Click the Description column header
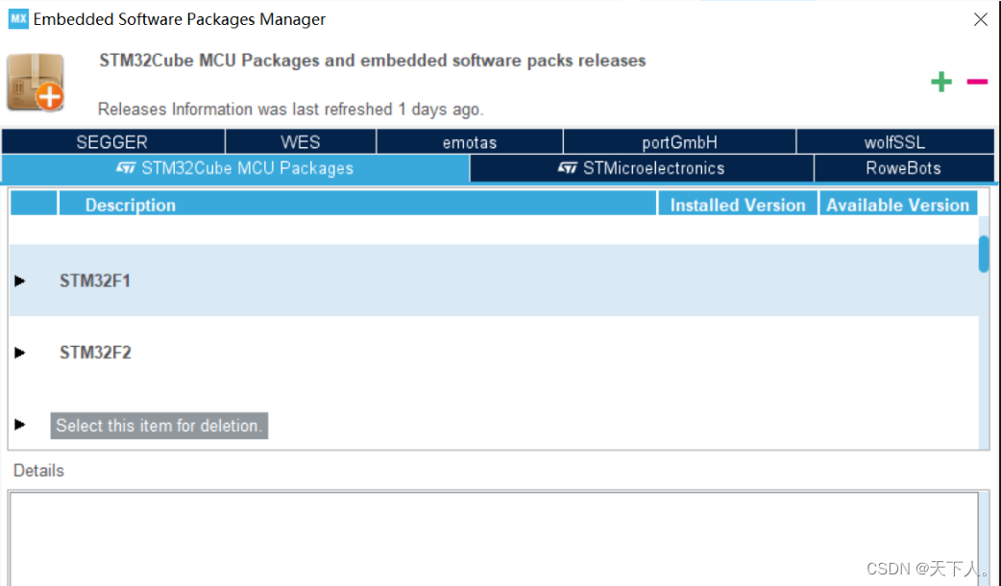The height and width of the screenshot is (586, 1001). (x=357, y=205)
